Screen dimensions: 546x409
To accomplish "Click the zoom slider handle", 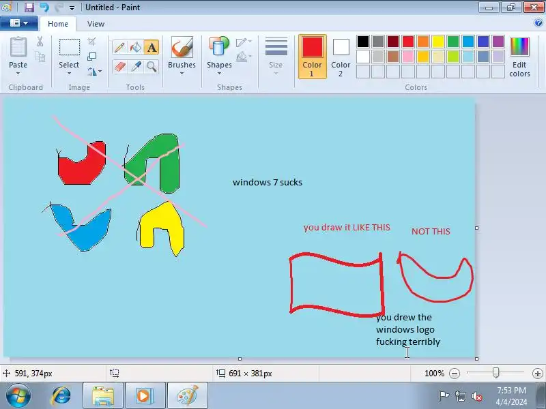I will pos(496,373).
